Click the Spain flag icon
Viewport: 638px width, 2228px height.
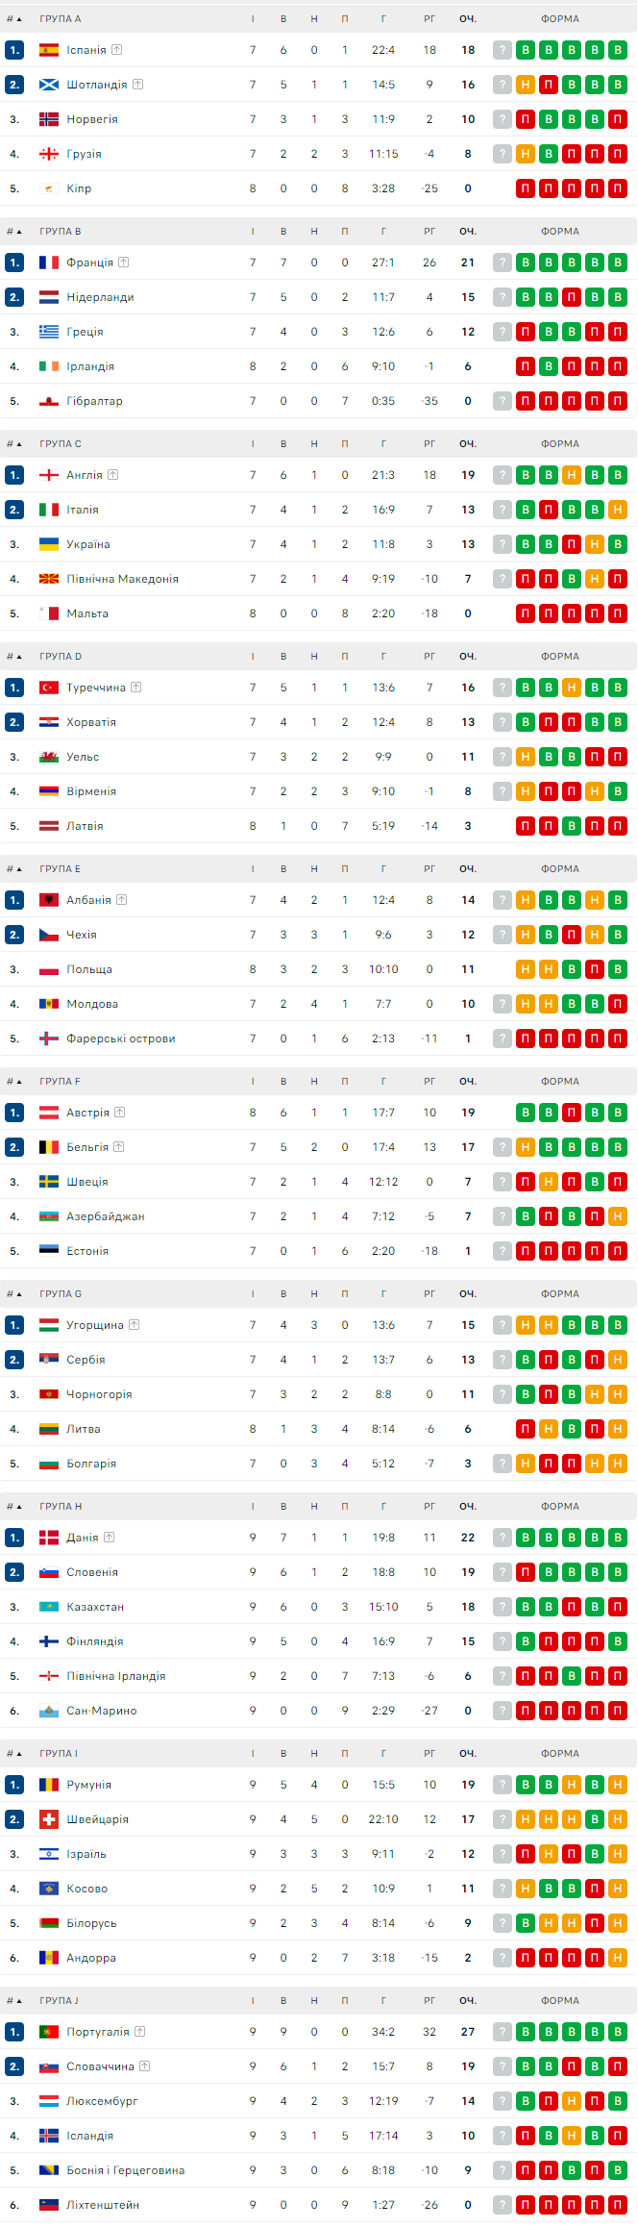coord(48,50)
